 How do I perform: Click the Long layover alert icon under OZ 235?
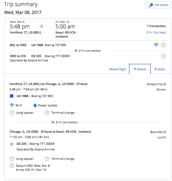pos(12,159)
